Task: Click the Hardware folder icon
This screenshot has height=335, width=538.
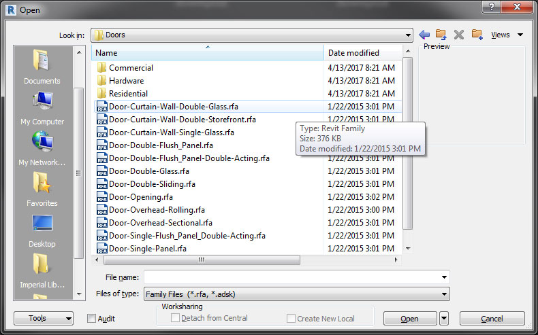Action: [x=101, y=80]
